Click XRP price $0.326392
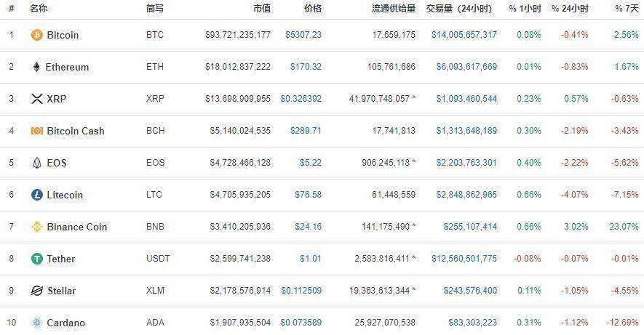The width and height of the screenshot is (644, 335). tap(301, 99)
